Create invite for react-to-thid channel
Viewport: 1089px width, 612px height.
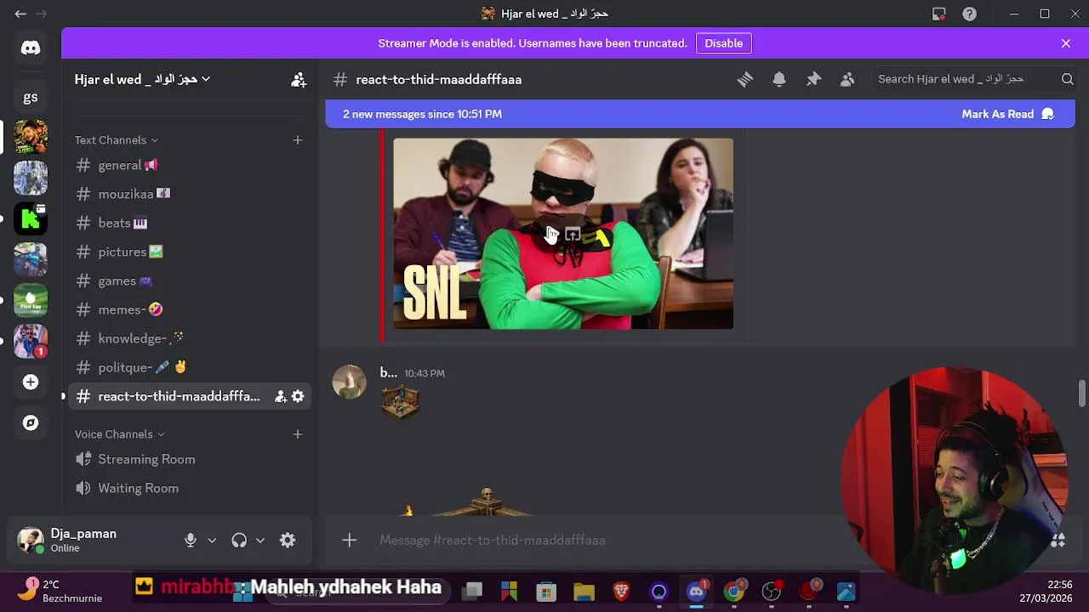click(280, 396)
